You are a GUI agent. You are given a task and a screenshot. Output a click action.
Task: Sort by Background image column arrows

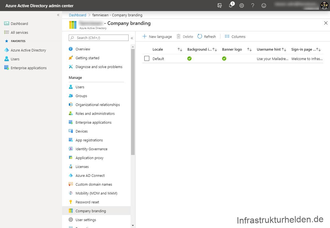215,50
